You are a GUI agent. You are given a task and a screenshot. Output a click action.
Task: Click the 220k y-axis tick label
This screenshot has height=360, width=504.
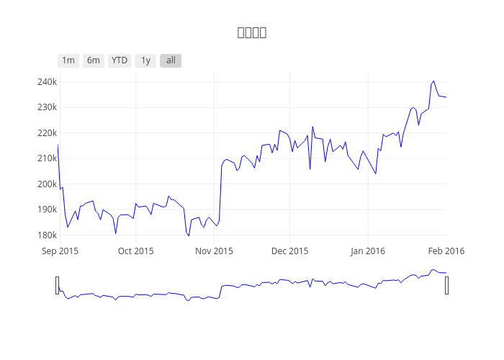pos(46,133)
